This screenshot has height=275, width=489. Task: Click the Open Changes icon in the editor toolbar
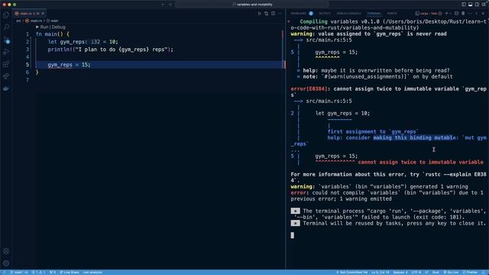[267, 14]
